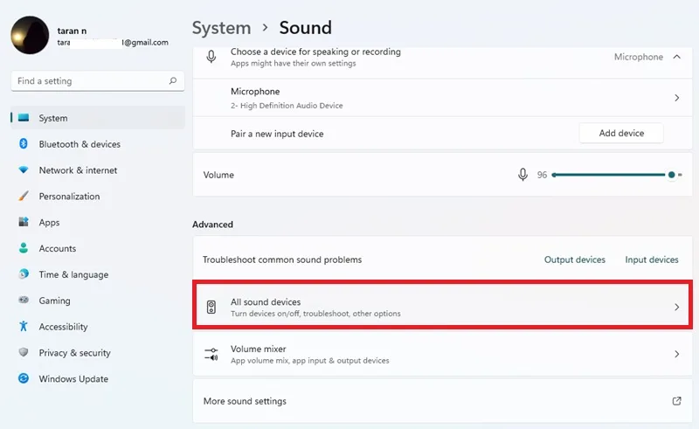Open Bluetooth & devices via its icon

tap(24, 143)
